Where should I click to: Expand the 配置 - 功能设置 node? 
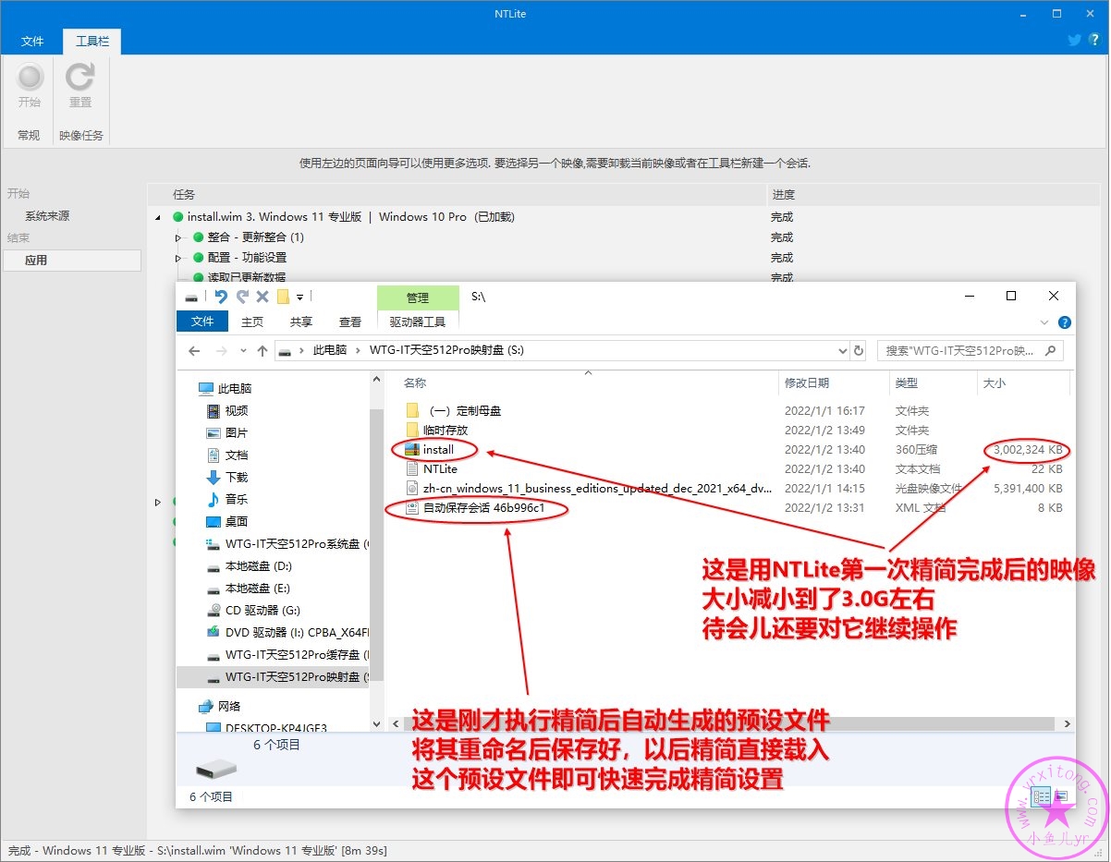coord(178,258)
